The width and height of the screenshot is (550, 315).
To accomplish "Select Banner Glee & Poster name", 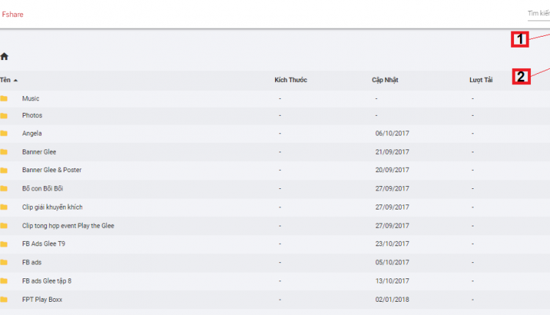I will point(52,170).
